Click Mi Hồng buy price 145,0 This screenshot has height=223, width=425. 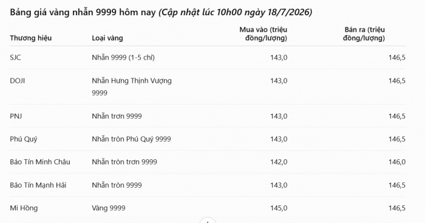(x=279, y=208)
